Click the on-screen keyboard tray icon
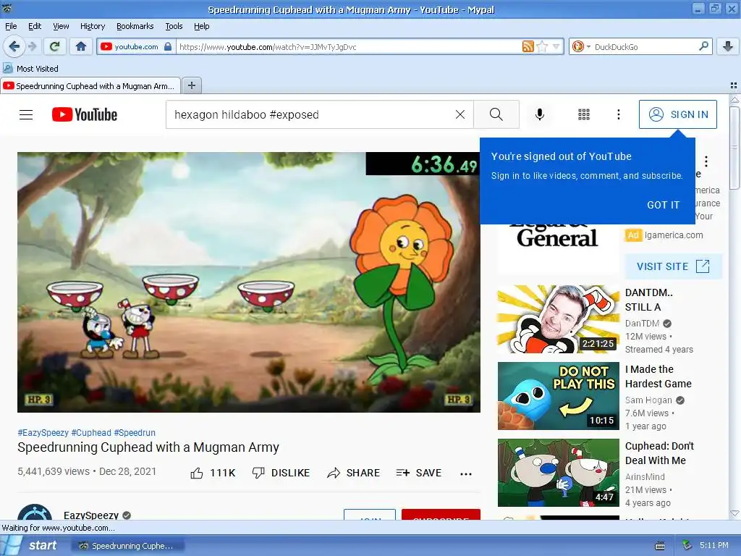 (660, 546)
